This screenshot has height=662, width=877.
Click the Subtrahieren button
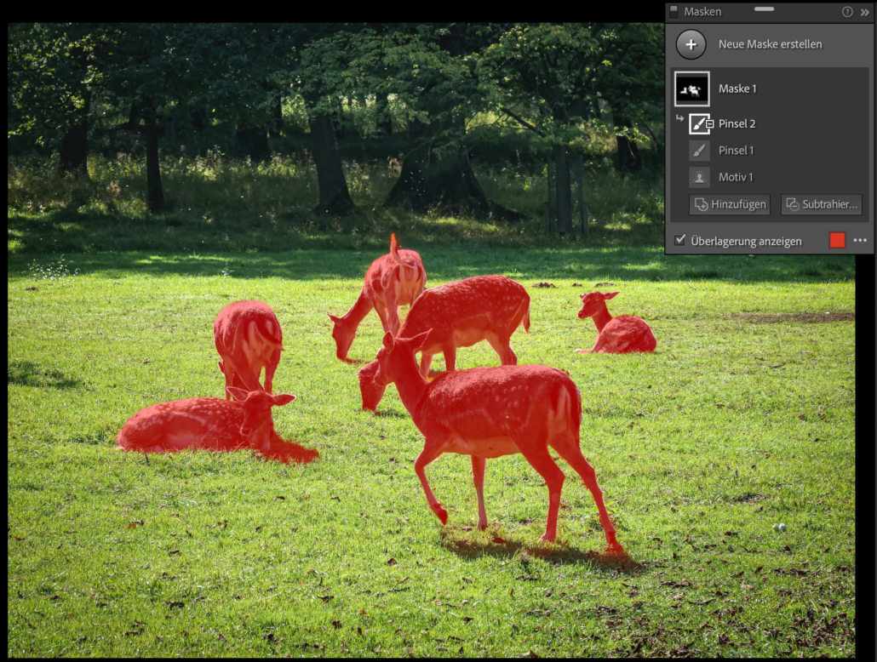(822, 204)
